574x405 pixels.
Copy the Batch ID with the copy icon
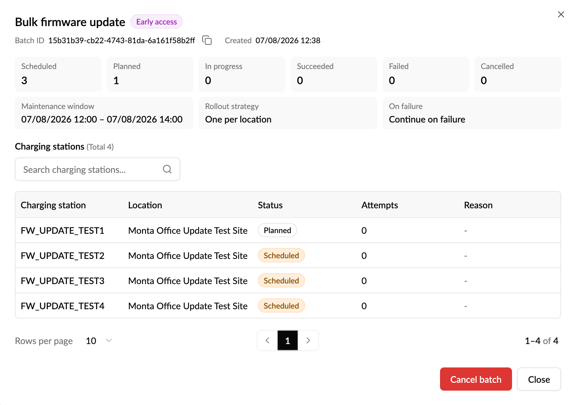coord(207,40)
